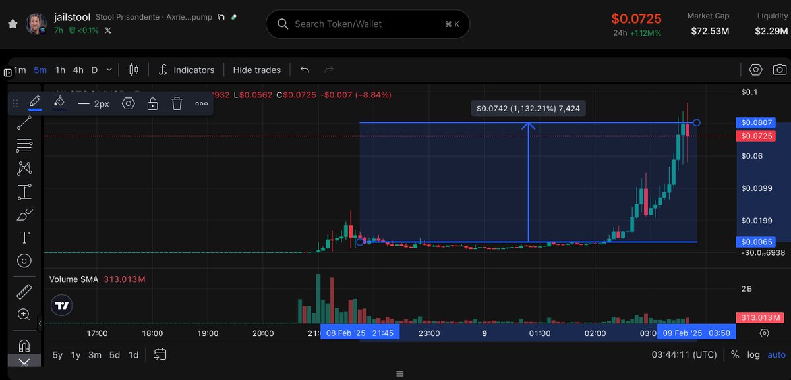Open the candlestick chart style selector

click(134, 70)
